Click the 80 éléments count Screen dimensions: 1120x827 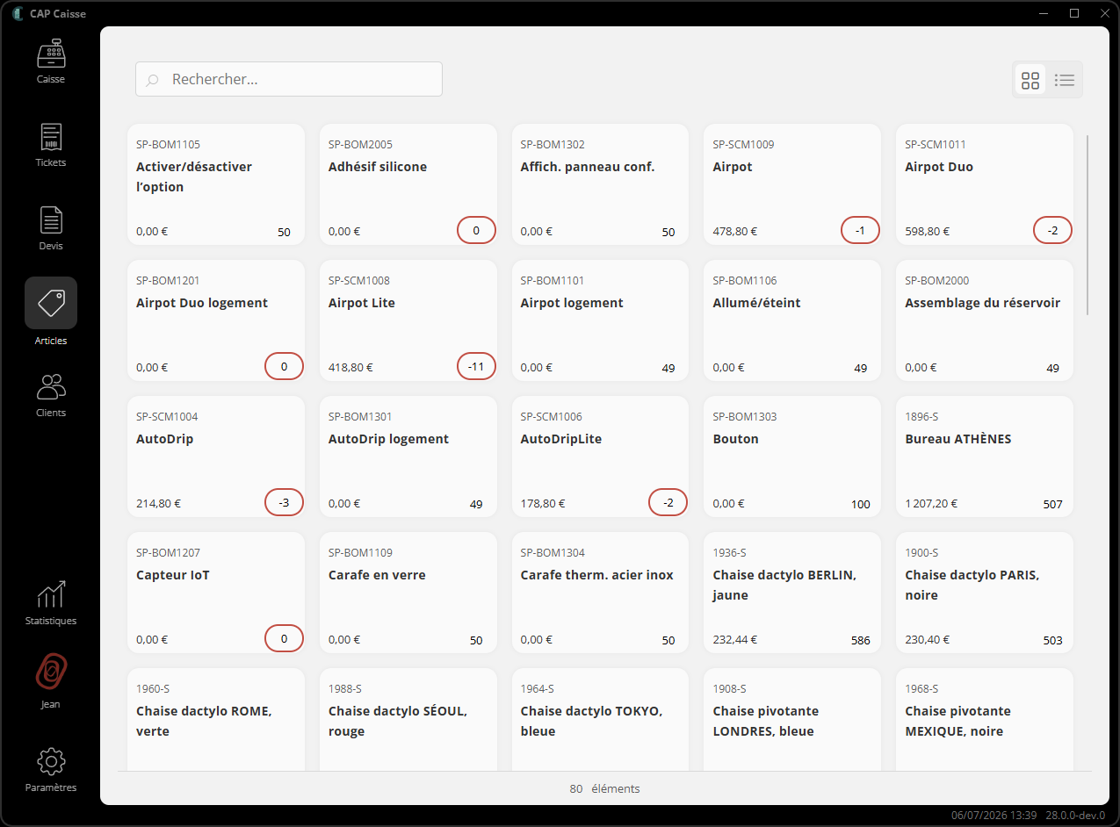(604, 788)
